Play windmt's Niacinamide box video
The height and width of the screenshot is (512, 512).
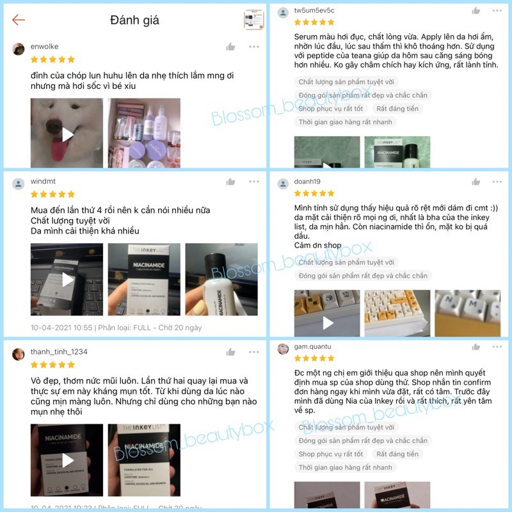[67, 280]
